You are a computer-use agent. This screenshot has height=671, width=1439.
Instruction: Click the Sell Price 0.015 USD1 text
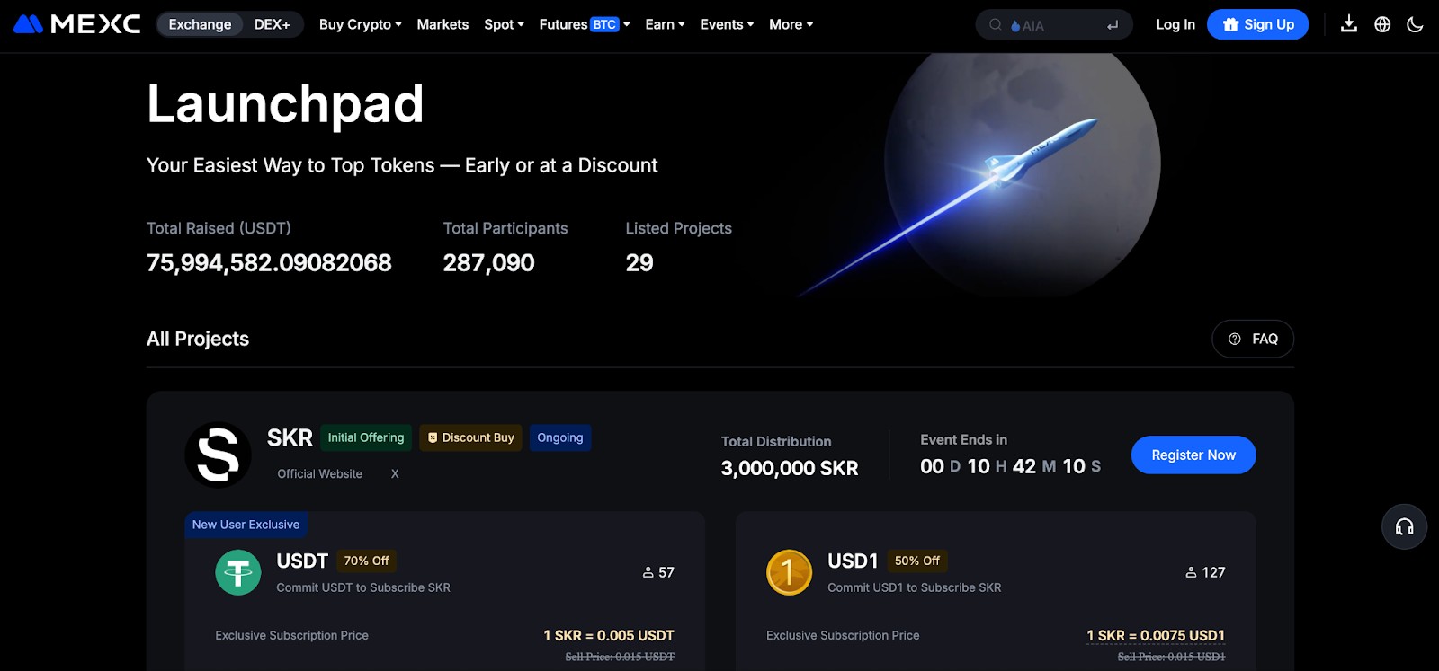(1171, 657)
